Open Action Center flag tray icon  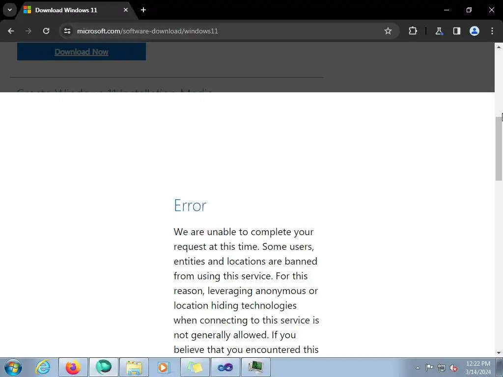(429, 368)
